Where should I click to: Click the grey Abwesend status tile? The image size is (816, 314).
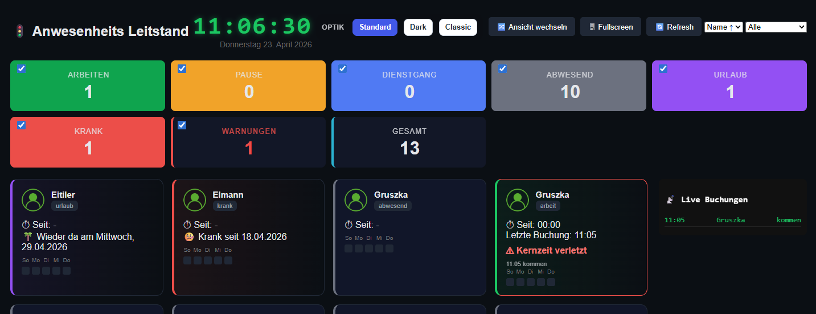[x=569, y=85]
